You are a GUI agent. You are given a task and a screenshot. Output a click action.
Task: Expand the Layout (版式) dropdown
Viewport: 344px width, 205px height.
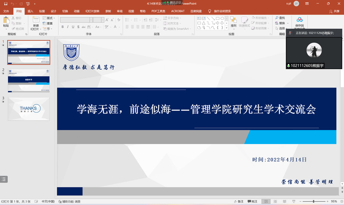tap(50, 18)
